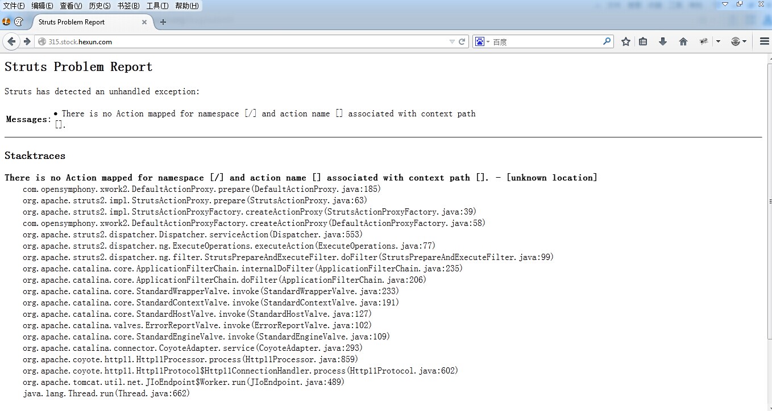The width and height of the screenshot is (772, 411).
Task: Click the JIoEndpoint$Worker.run stack line
Action: pyautogui.click(x=184, y=382)
